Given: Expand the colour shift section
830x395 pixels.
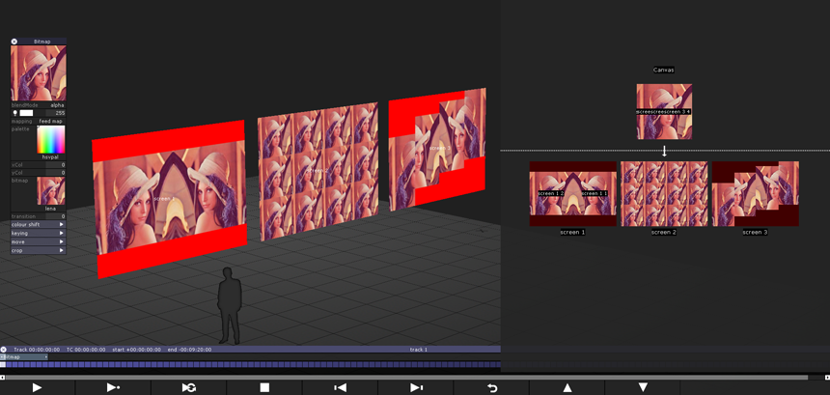Looking at the screenshot, I should (39, 224).
